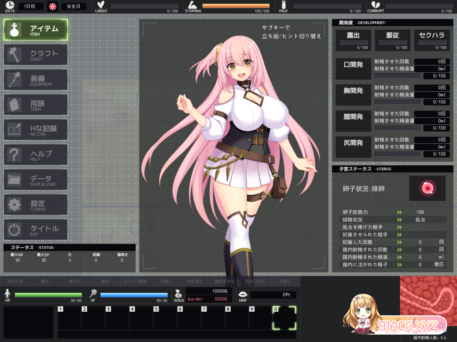Image resolution: width=457 pixels, height=342 pixels.
Task: Open the Item menu potion icon
Action: 14,30
